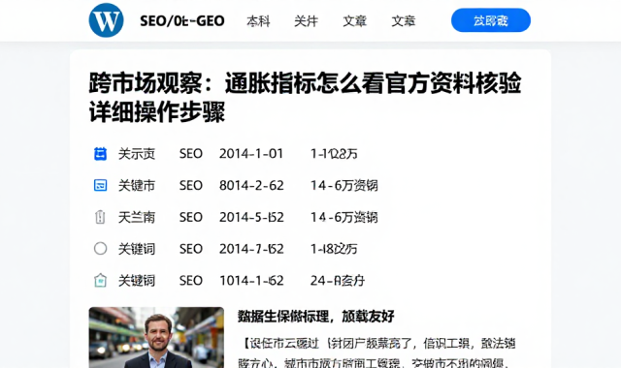Click the value text in the 8014-2-62 row

344,185
